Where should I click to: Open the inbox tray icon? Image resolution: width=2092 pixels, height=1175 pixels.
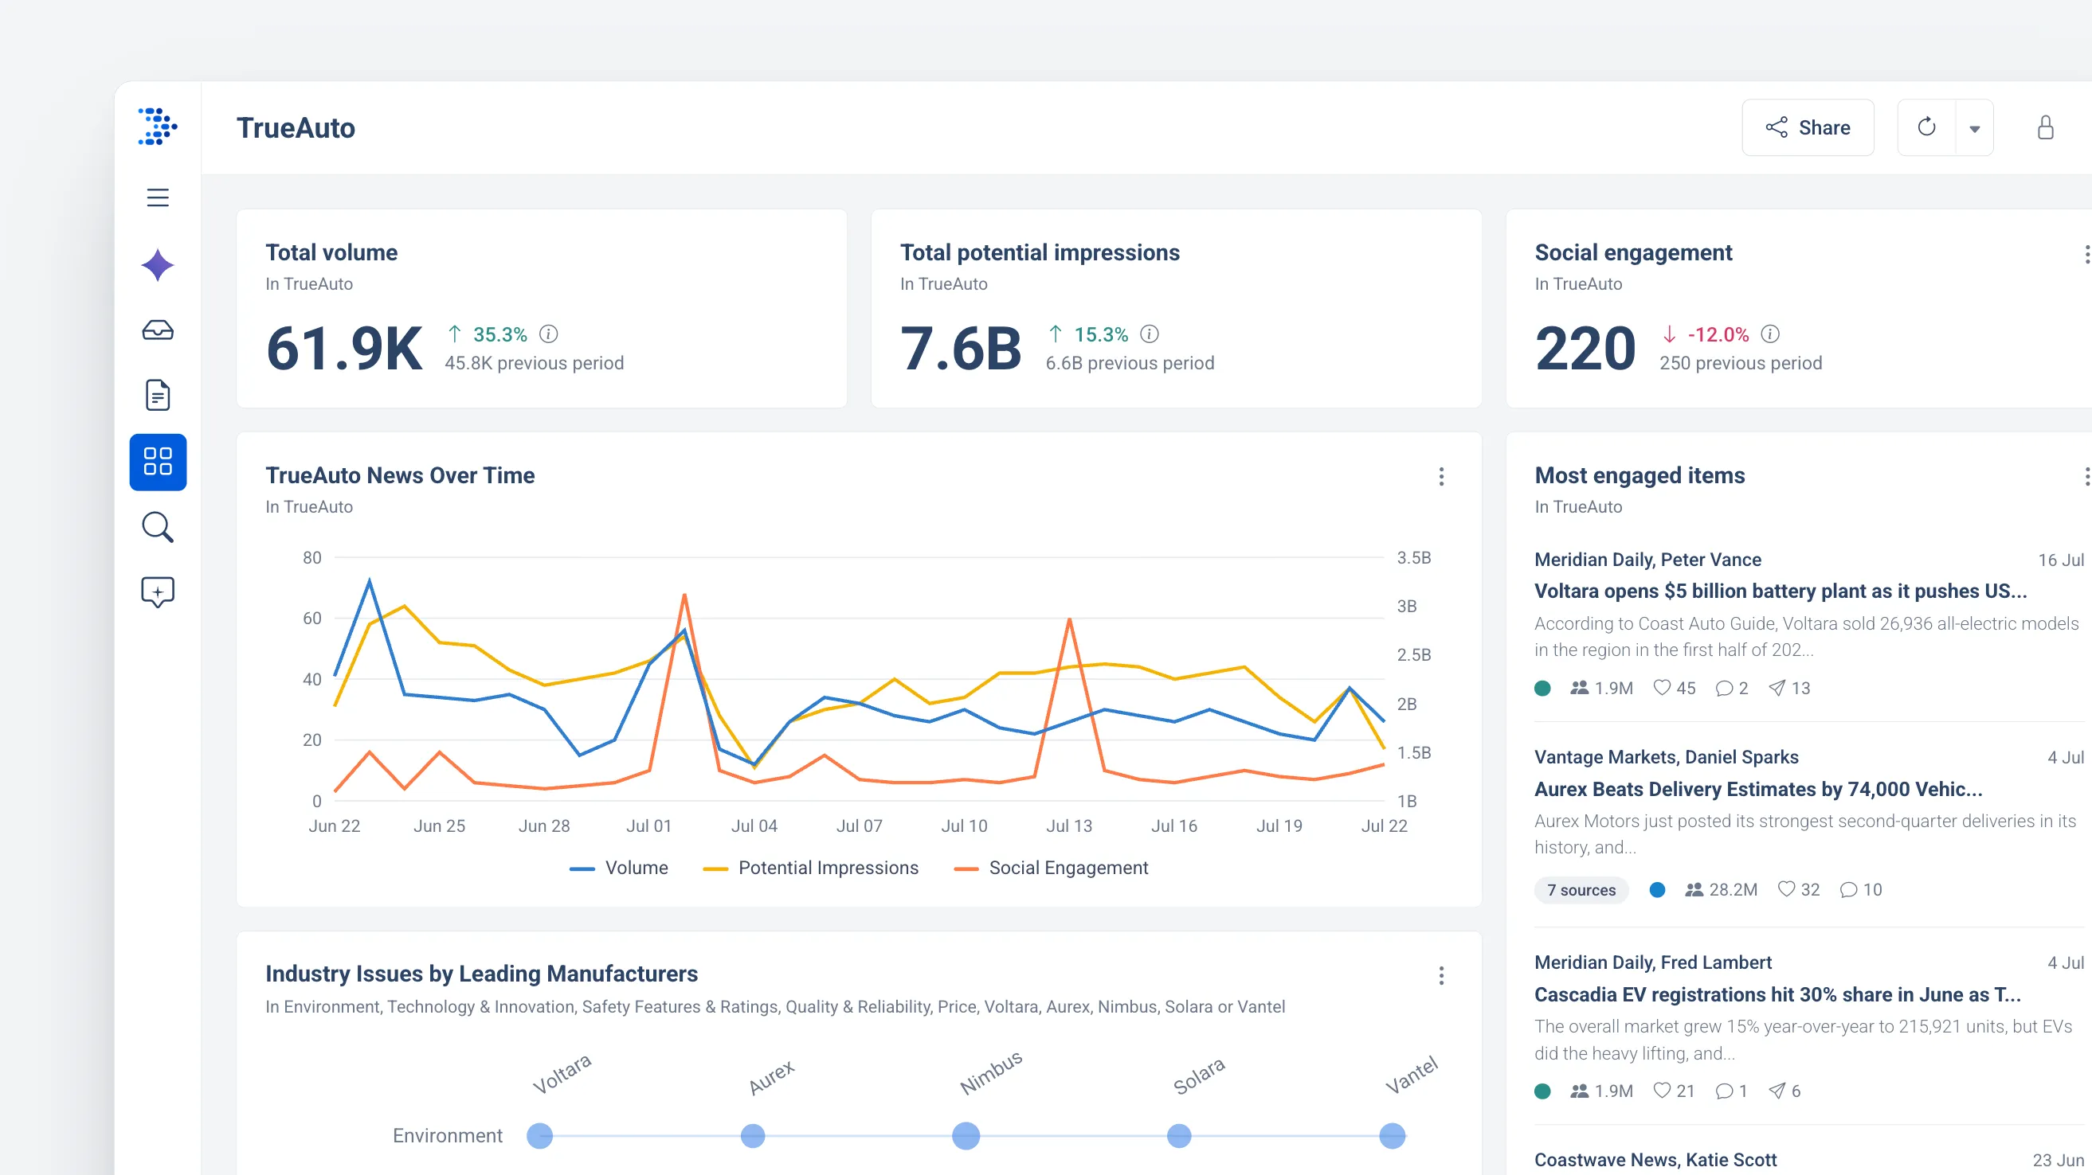pyautogui.click(x=158, y=330)
